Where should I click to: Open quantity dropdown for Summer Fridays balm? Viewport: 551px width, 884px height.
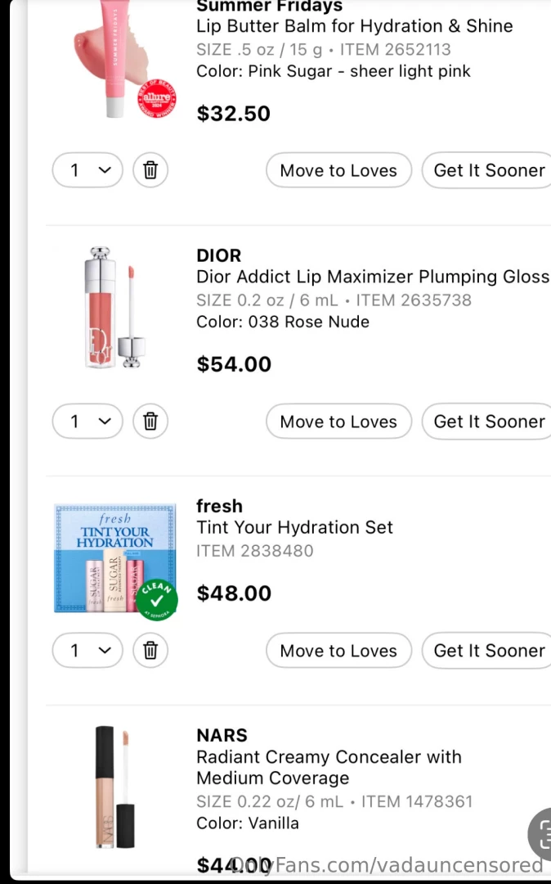[x=87, y=170]
